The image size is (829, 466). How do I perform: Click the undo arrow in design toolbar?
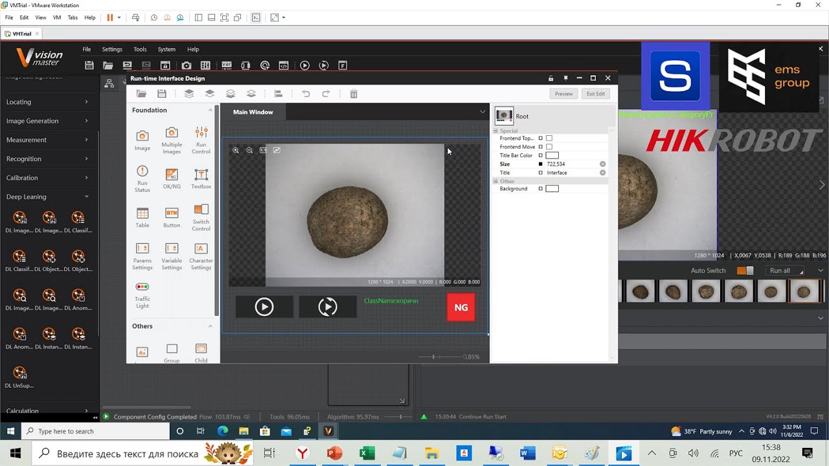[306, 94]
